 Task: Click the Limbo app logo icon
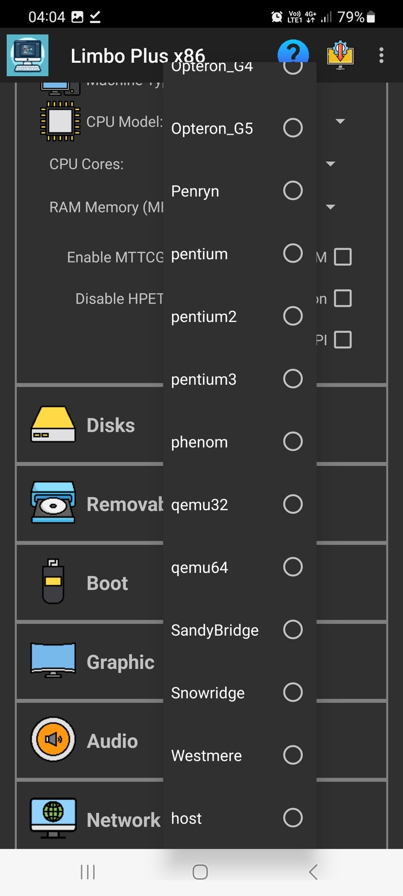28,55
